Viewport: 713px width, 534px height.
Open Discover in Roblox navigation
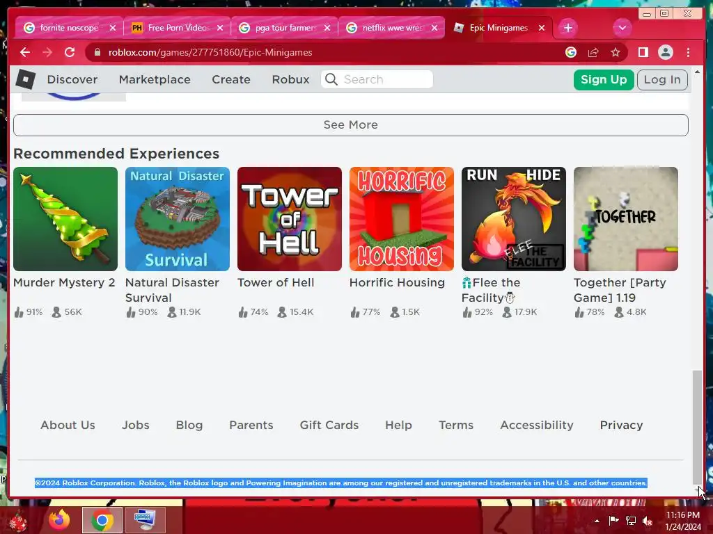[72, 79]
